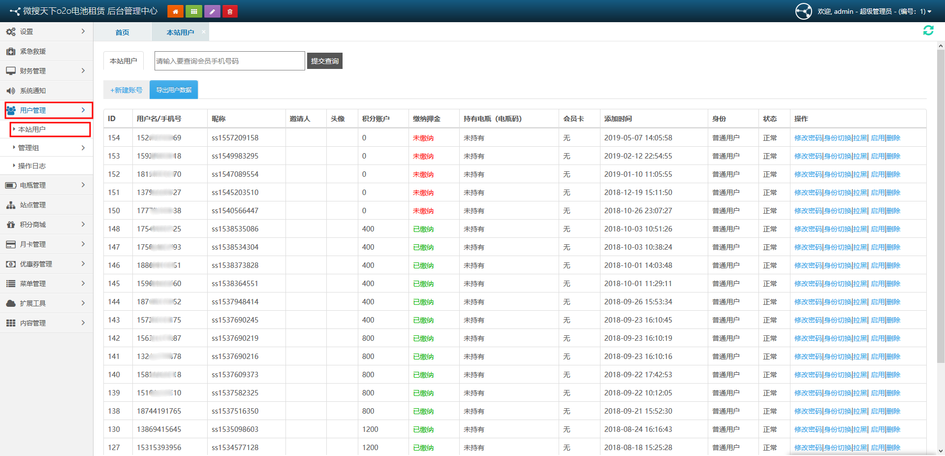Expand the 电瓶管理 sidebar section

pos(46,185)
